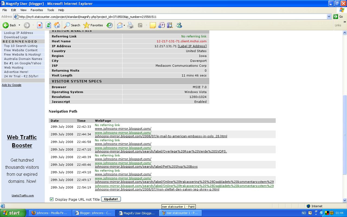Switch to the Blogger: johncons taskbar button
Image resolution: width=347 pixels, height=217 pixels.
click(93, 213)
